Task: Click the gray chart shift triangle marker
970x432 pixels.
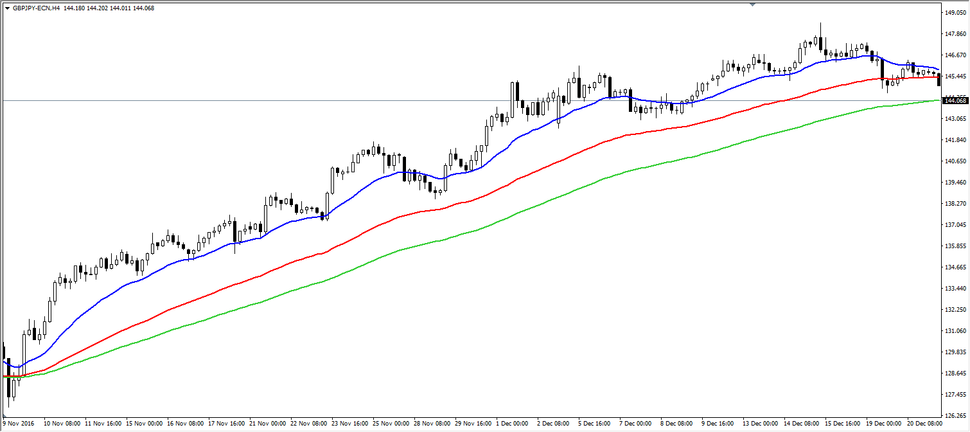Action: pyautogui.click(x=752, y=4)
